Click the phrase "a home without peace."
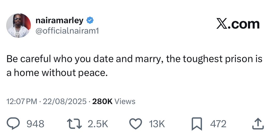Image resolution: width=265 pixels, height=139 pixels. 57,73
